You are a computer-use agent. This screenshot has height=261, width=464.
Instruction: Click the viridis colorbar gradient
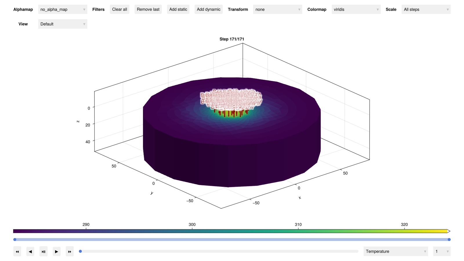tap(231, 231)
